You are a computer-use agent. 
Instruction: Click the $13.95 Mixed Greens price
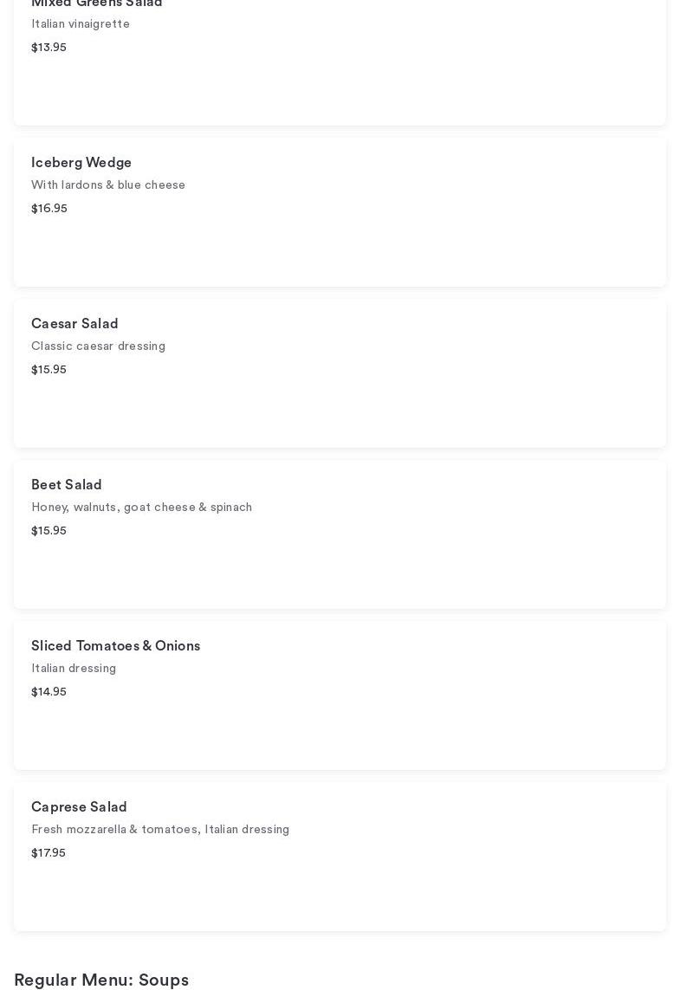tap(49, 48)
